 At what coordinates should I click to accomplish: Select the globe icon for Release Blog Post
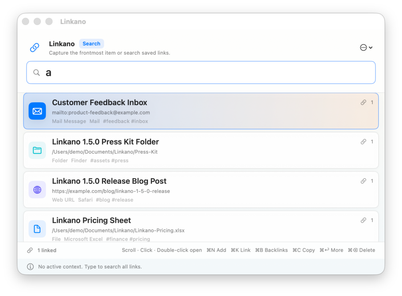37,190
